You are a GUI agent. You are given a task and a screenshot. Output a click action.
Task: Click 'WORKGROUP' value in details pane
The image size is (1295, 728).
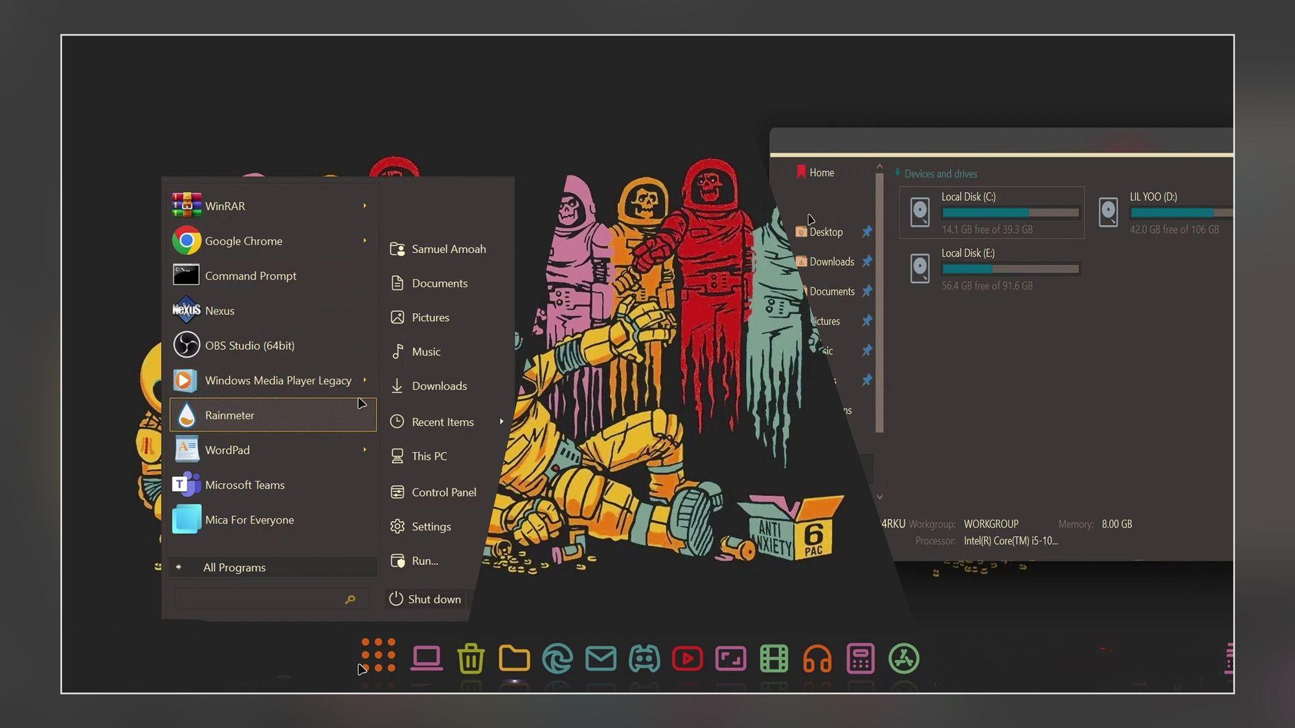point(991,524)
